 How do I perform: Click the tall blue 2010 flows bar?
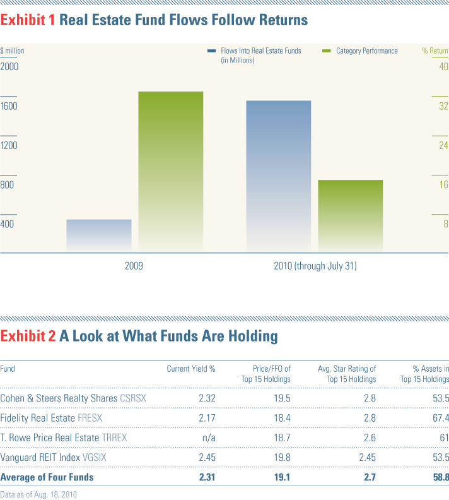click(x=278, y=177)
